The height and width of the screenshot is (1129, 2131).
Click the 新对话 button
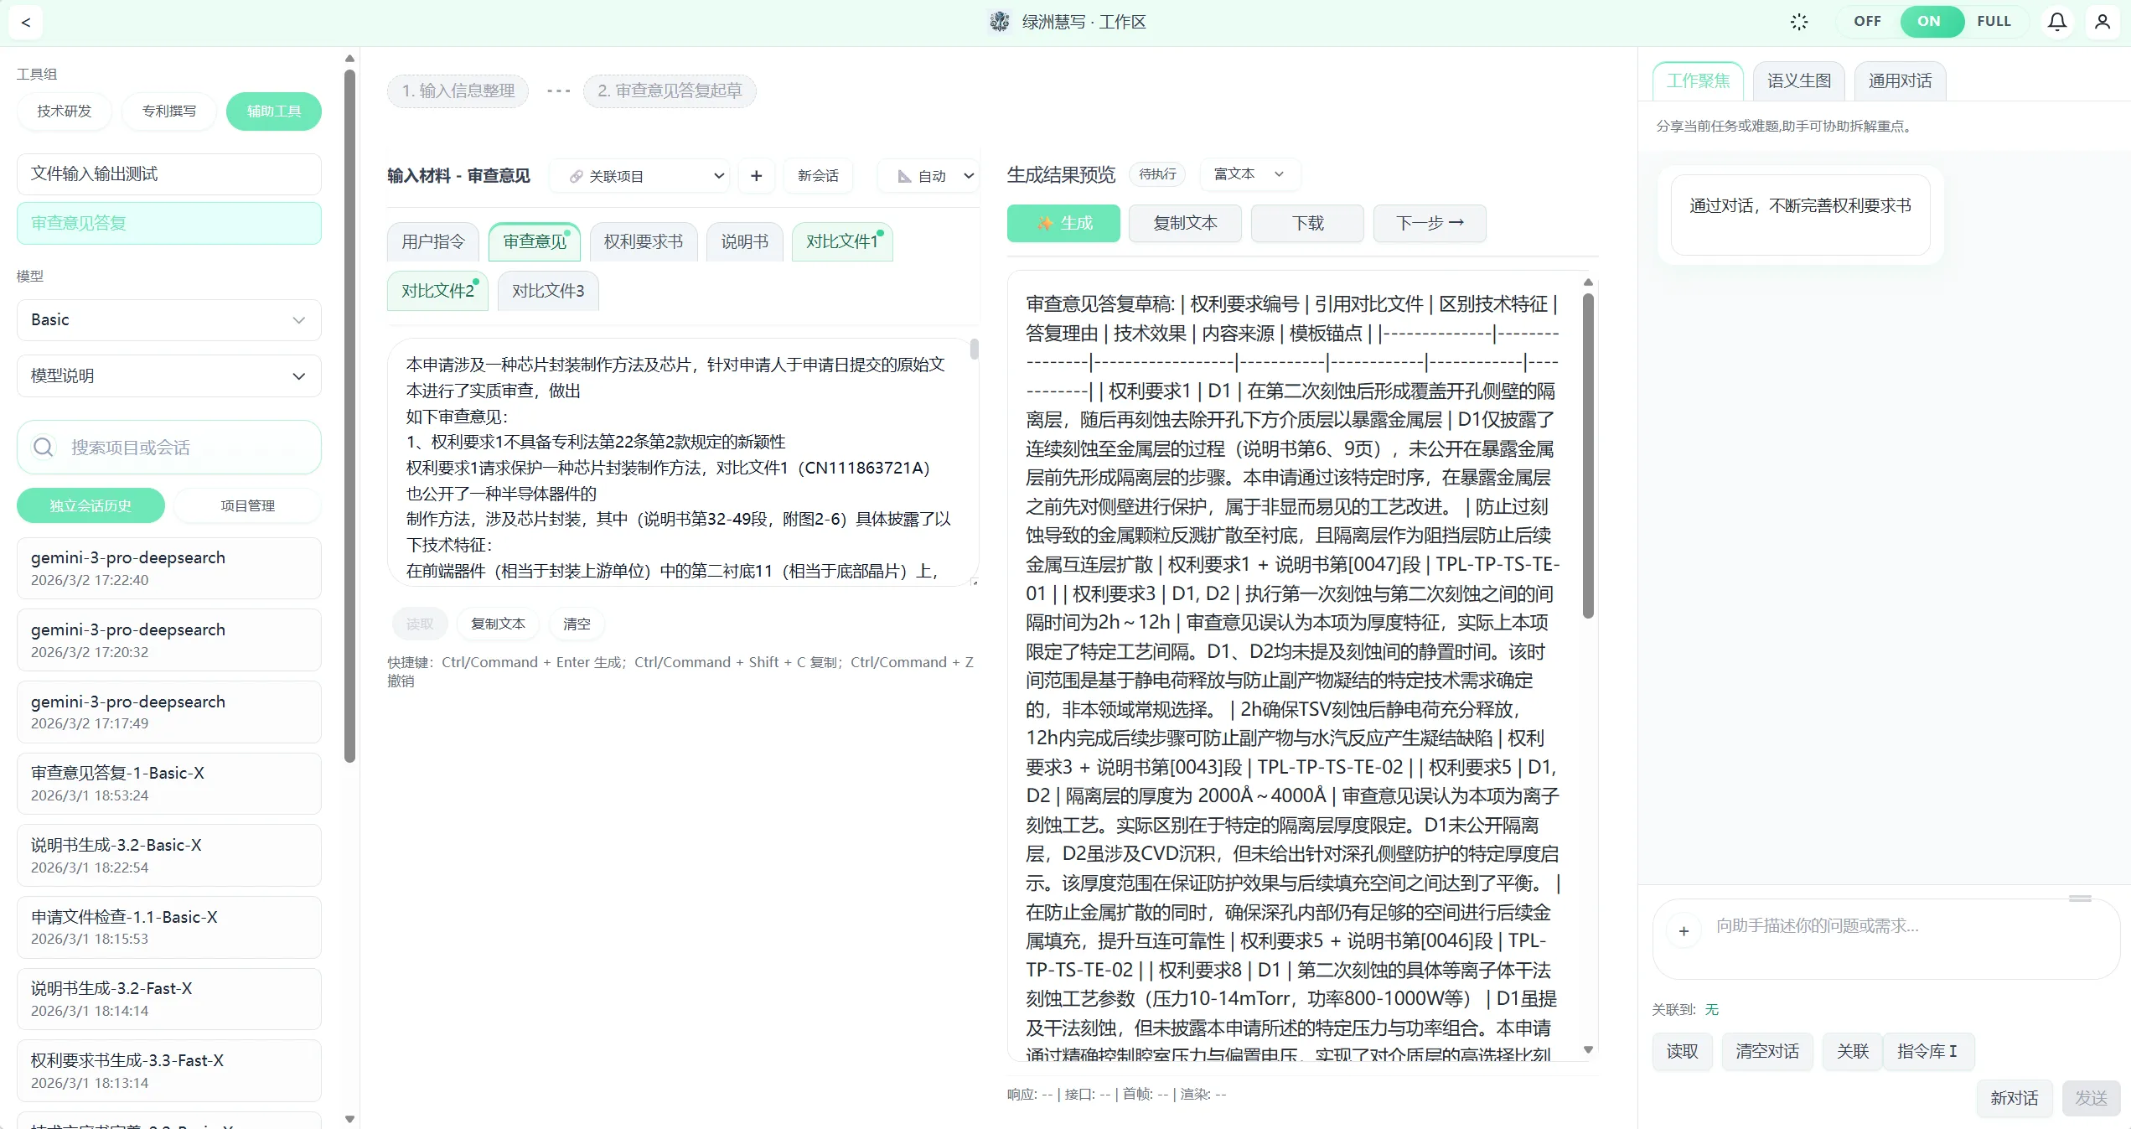2015,1099
